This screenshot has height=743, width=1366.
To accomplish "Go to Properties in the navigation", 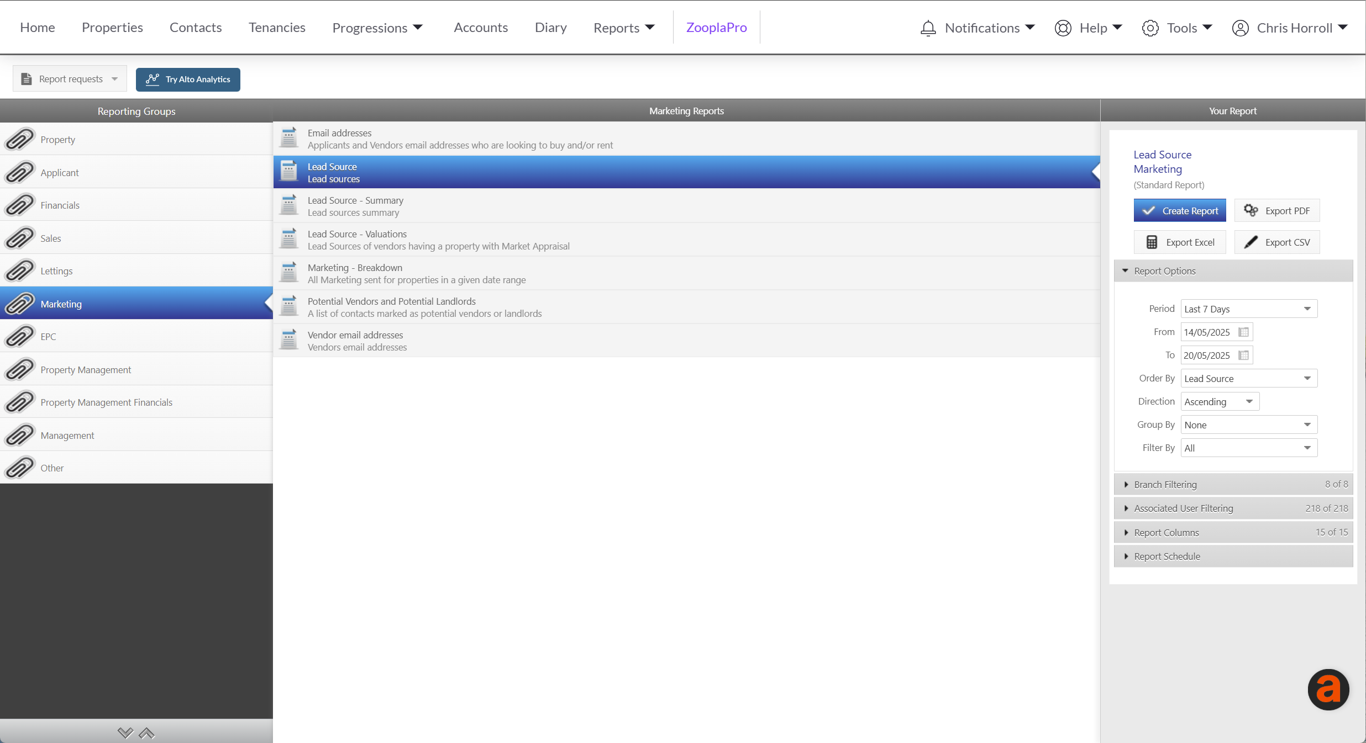I will click(112, 28).
